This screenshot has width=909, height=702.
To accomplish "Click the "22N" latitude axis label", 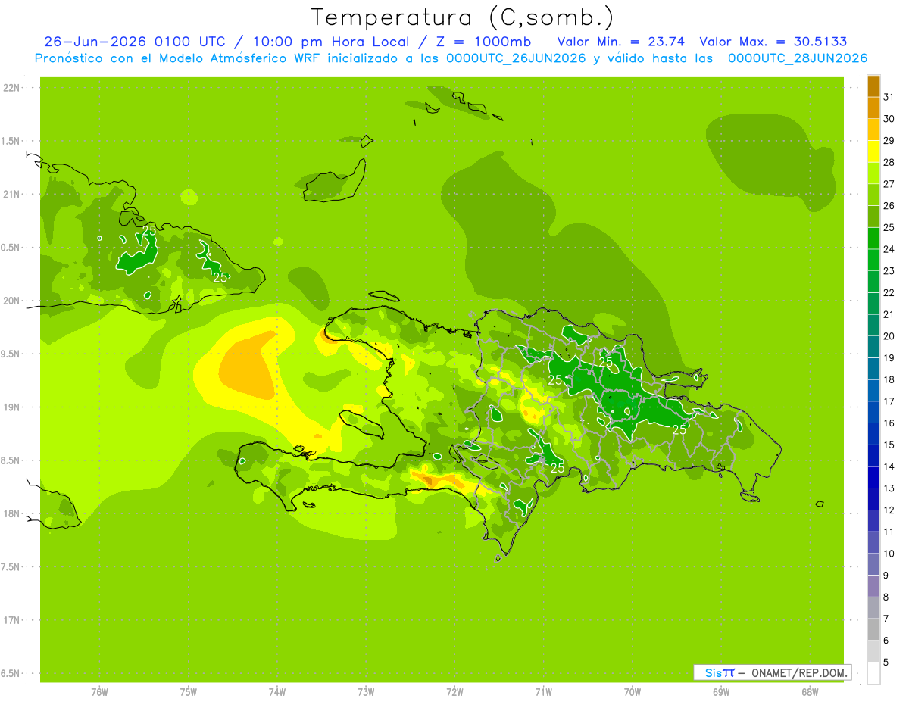I will [13, 88].
